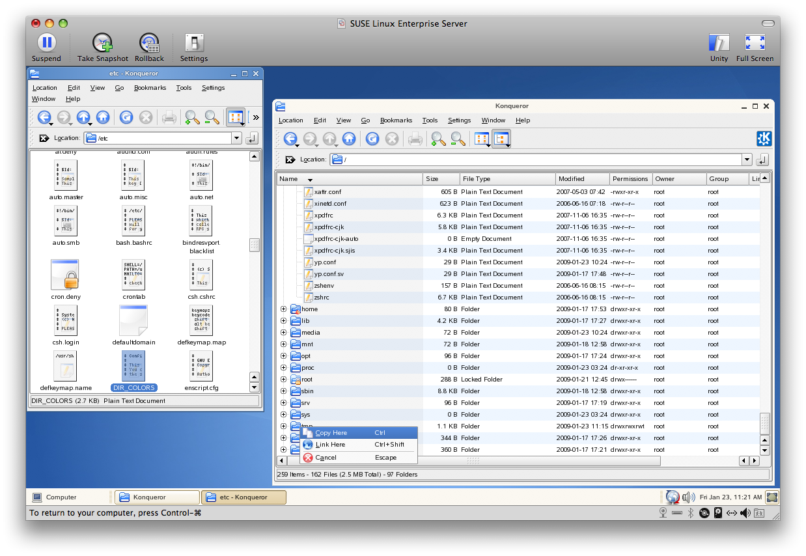
Task: Toggle the CD/DVD drive status icon
Action: 704,513
